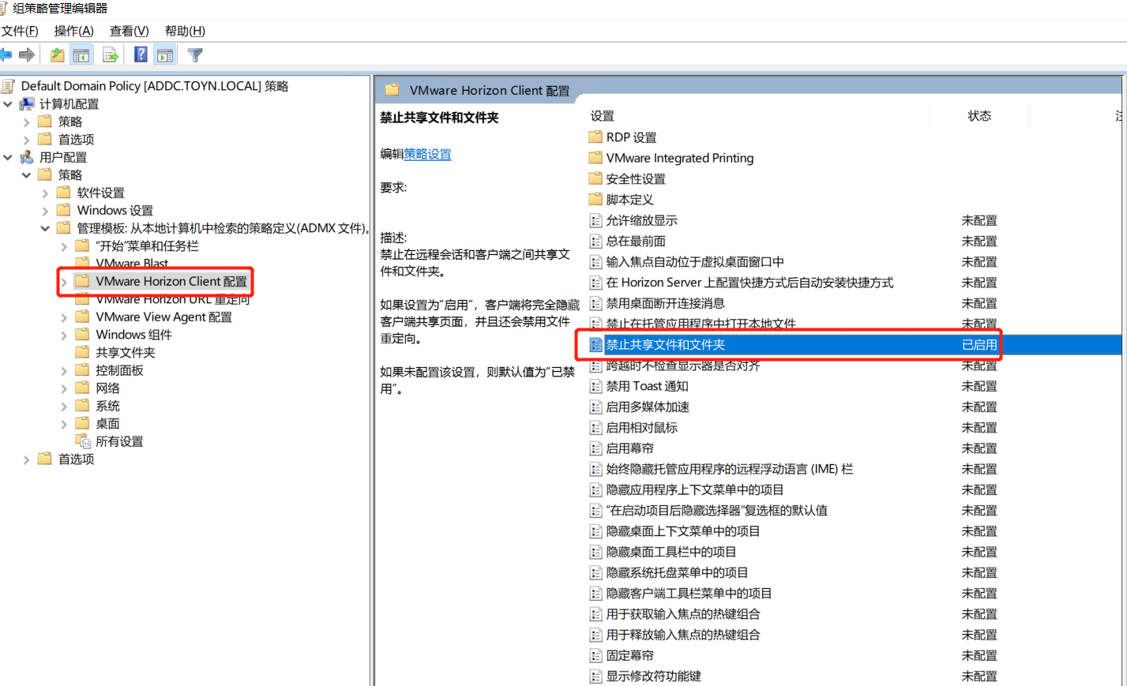Click the setting icon beside 禁用 Toast 通知
The width and height of the screenshot is (1127, 686).
(595, 386)
